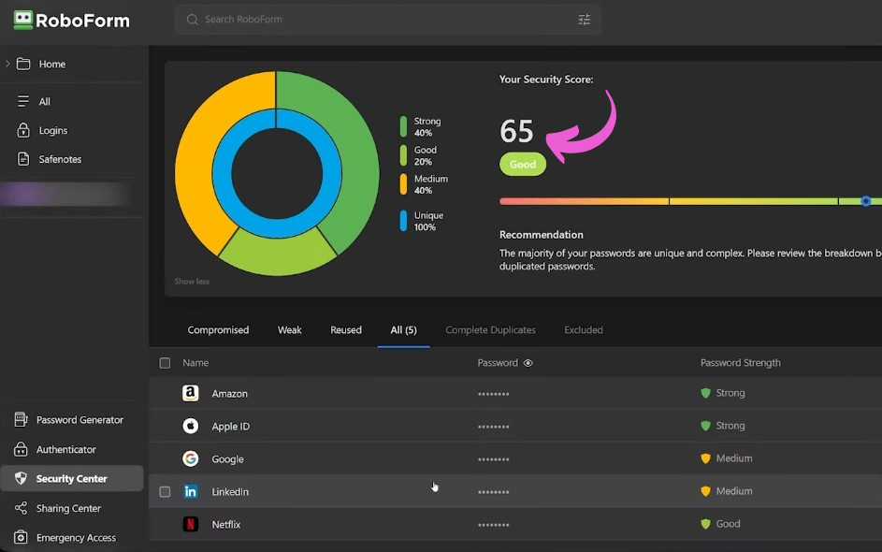Click the Password Generator icon

click(21, 419)
